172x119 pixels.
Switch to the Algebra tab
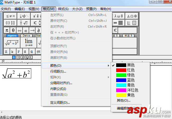coord(12,36)
